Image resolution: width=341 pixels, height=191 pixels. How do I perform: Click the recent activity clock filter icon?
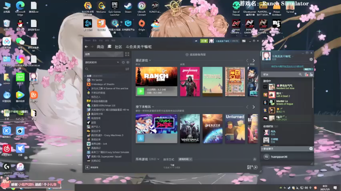click(x=123, y=63)
